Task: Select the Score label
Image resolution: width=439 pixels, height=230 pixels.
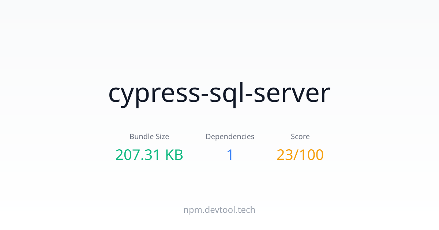Action: pos(300,137)
